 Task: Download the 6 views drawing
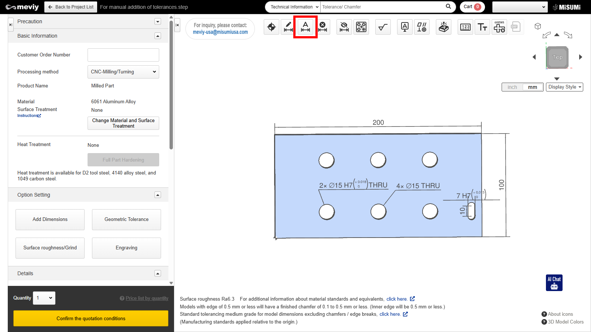tap(499, 27)
